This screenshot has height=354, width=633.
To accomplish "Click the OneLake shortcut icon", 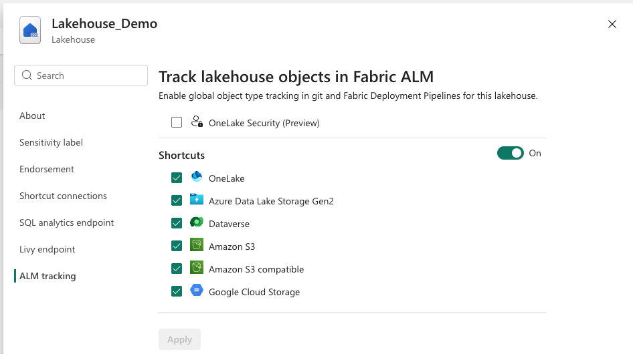I will point(197,178).
